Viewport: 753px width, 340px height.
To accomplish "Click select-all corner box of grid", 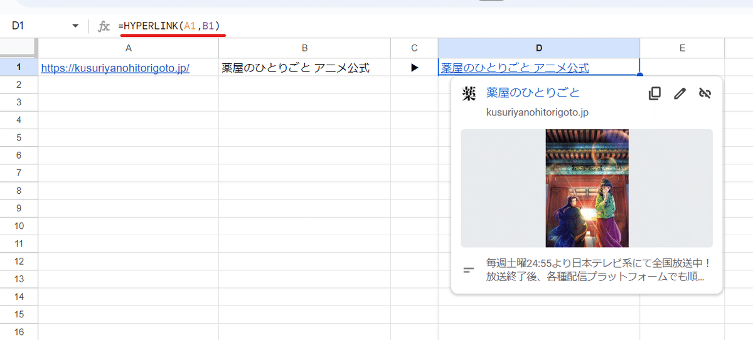I will point(19,48).
